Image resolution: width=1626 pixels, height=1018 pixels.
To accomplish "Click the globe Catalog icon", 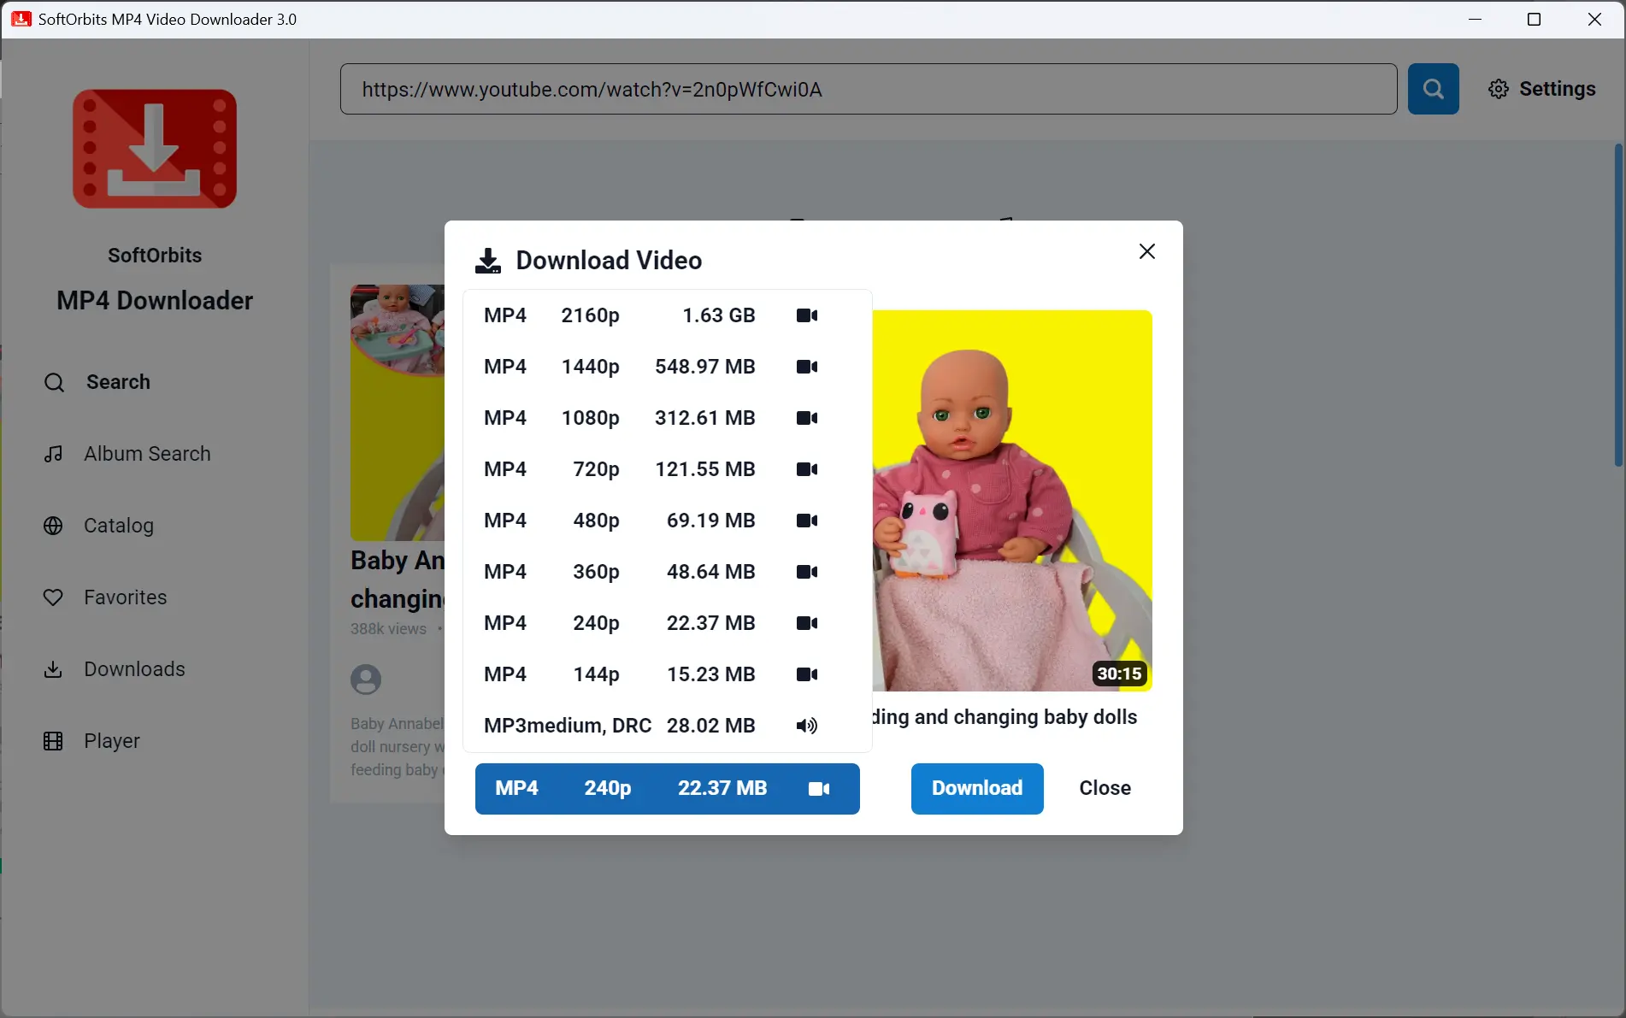I will (53, 526).
